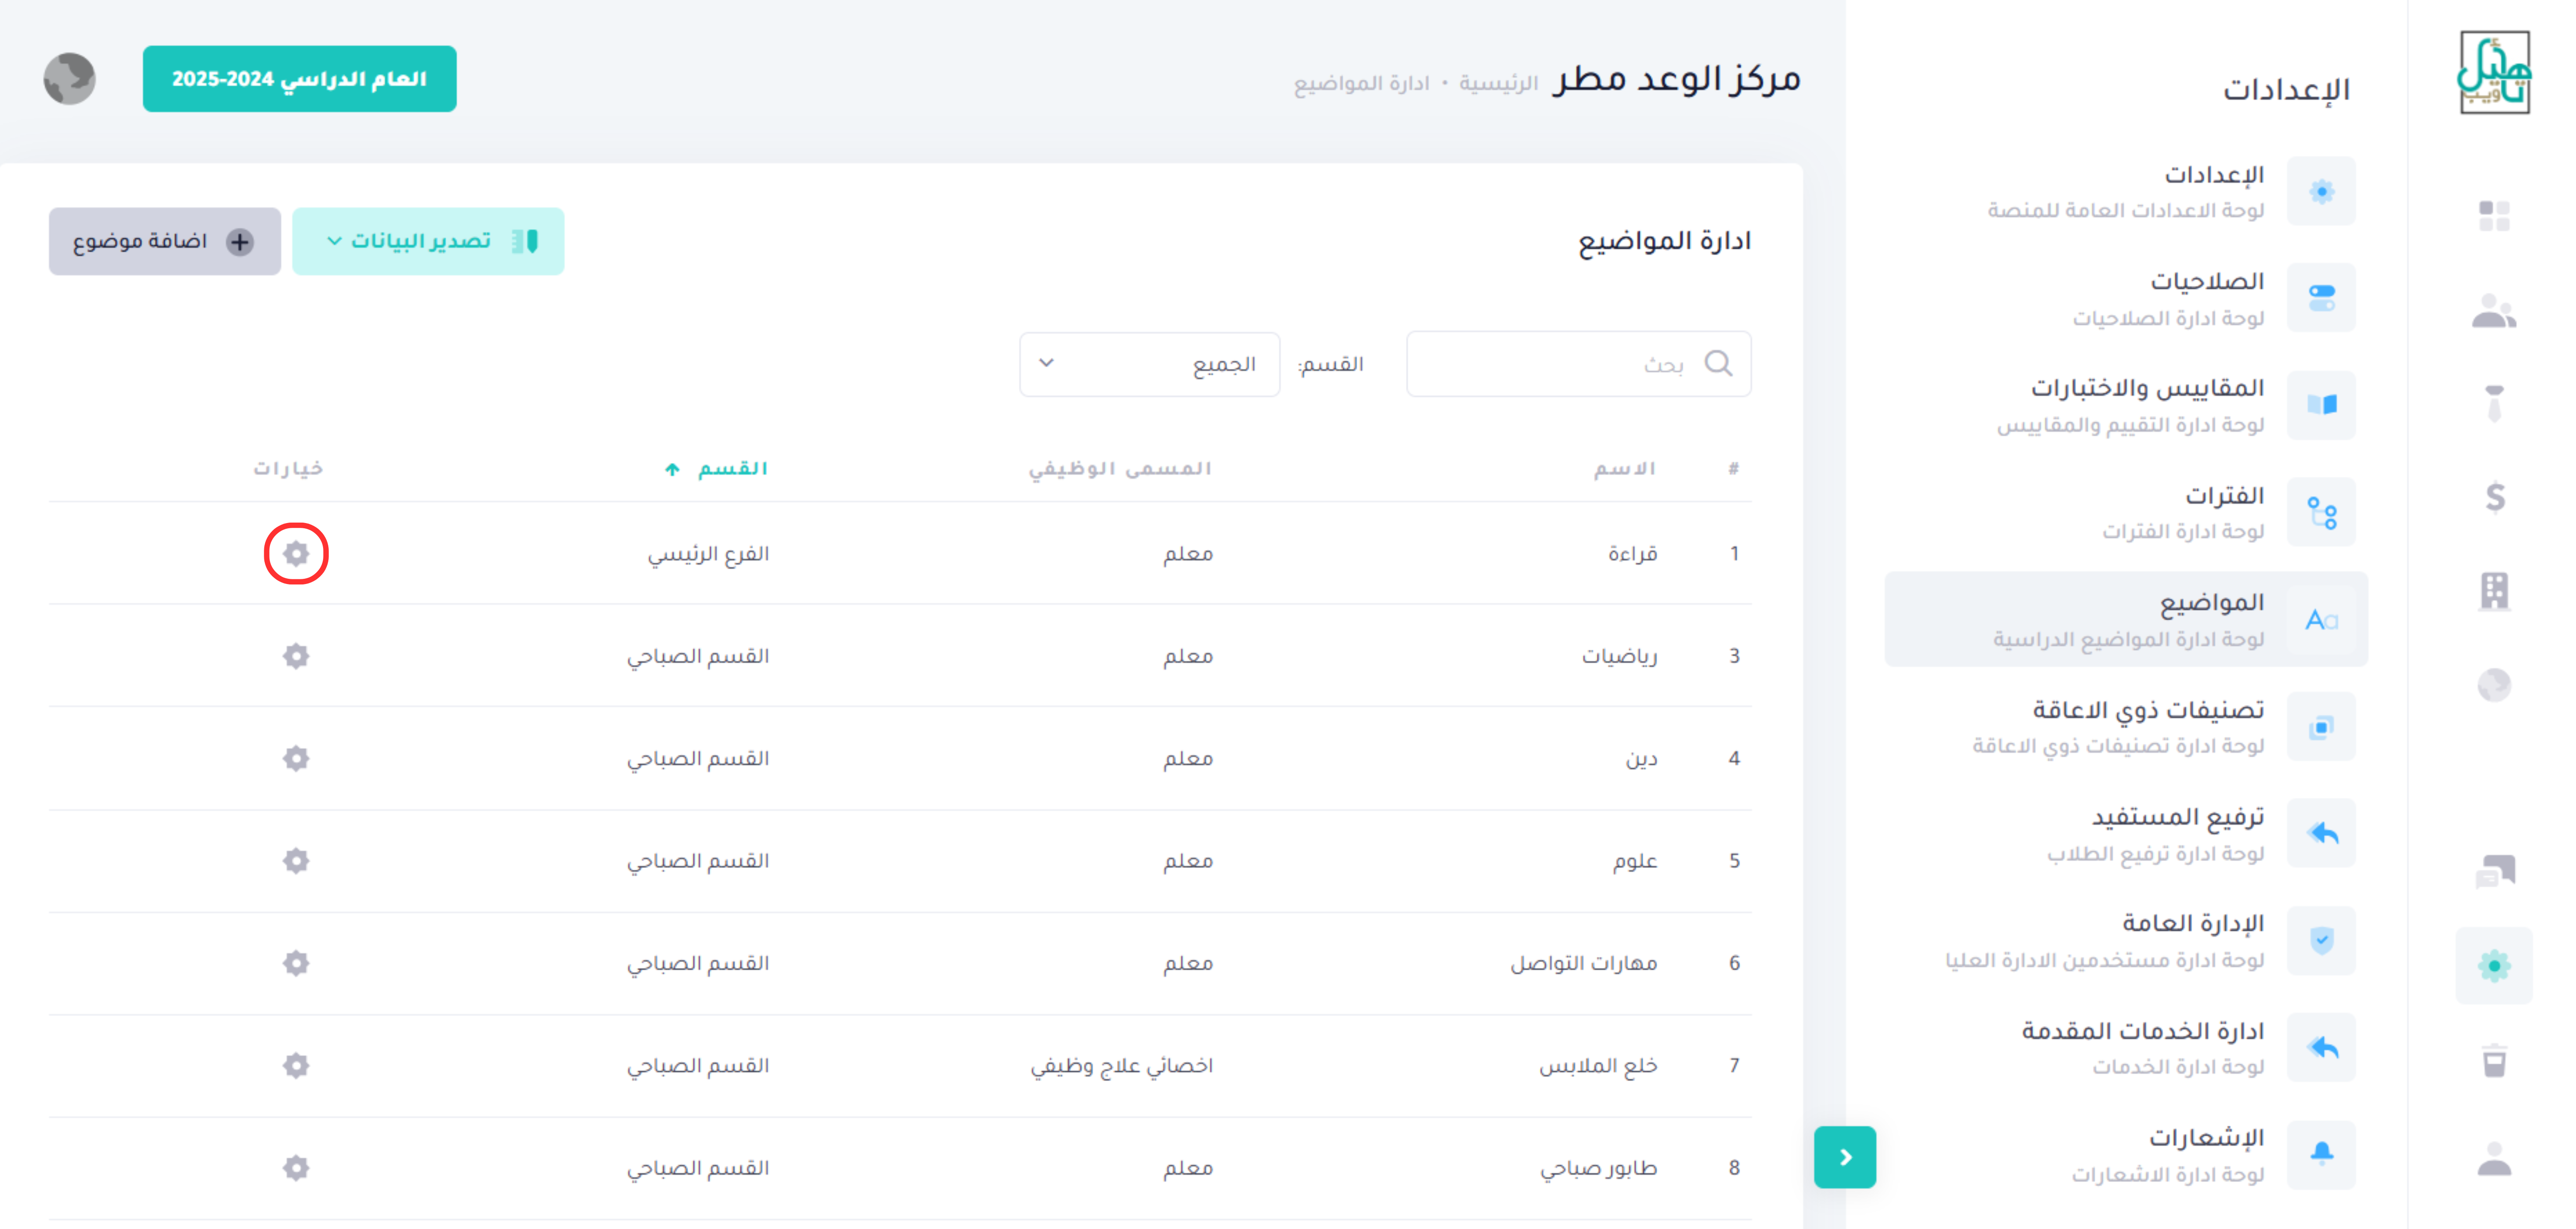
Task: Click the globe icon in the right rail
Action: click(2494, 685)
